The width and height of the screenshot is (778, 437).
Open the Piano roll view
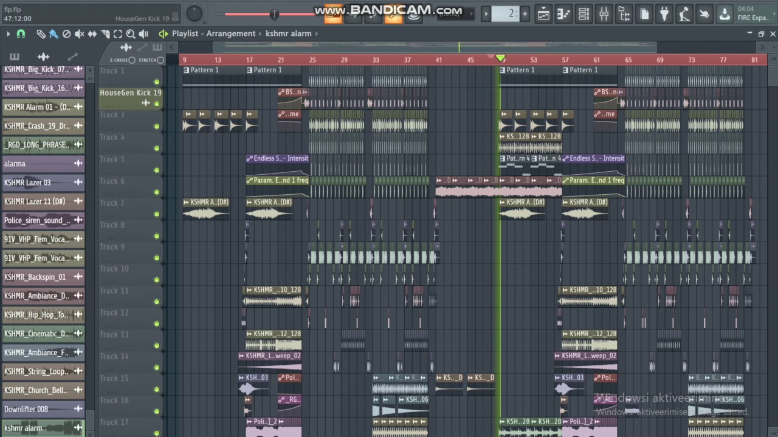[x=563, y=13]
